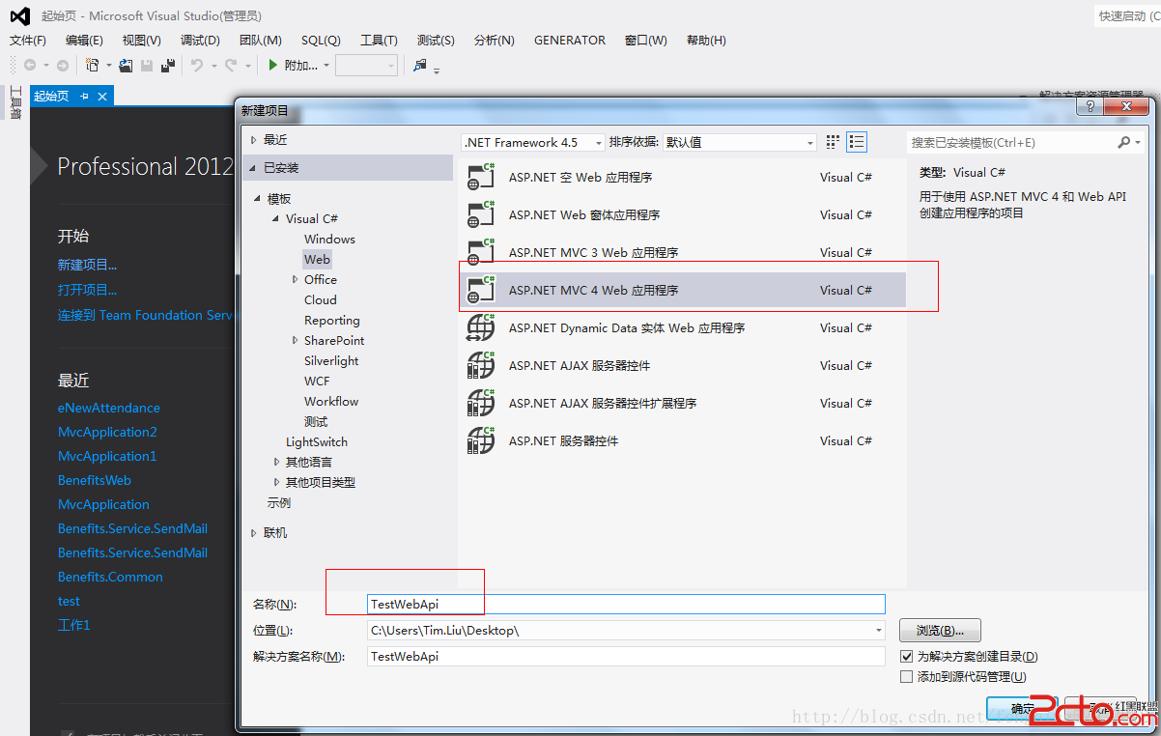Open the File menu
This screenshot has height=736, width=1161.
tap(28, 41)
